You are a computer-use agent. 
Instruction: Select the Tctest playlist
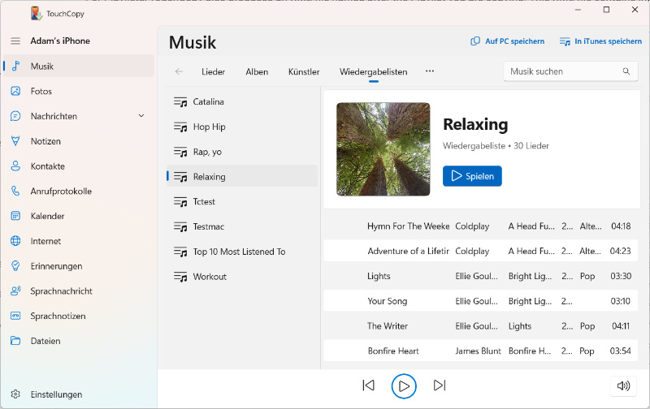[242, 201]
